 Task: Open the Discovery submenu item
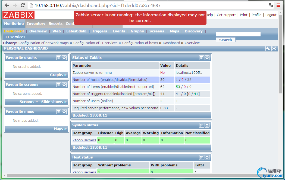tap(193, 31)
